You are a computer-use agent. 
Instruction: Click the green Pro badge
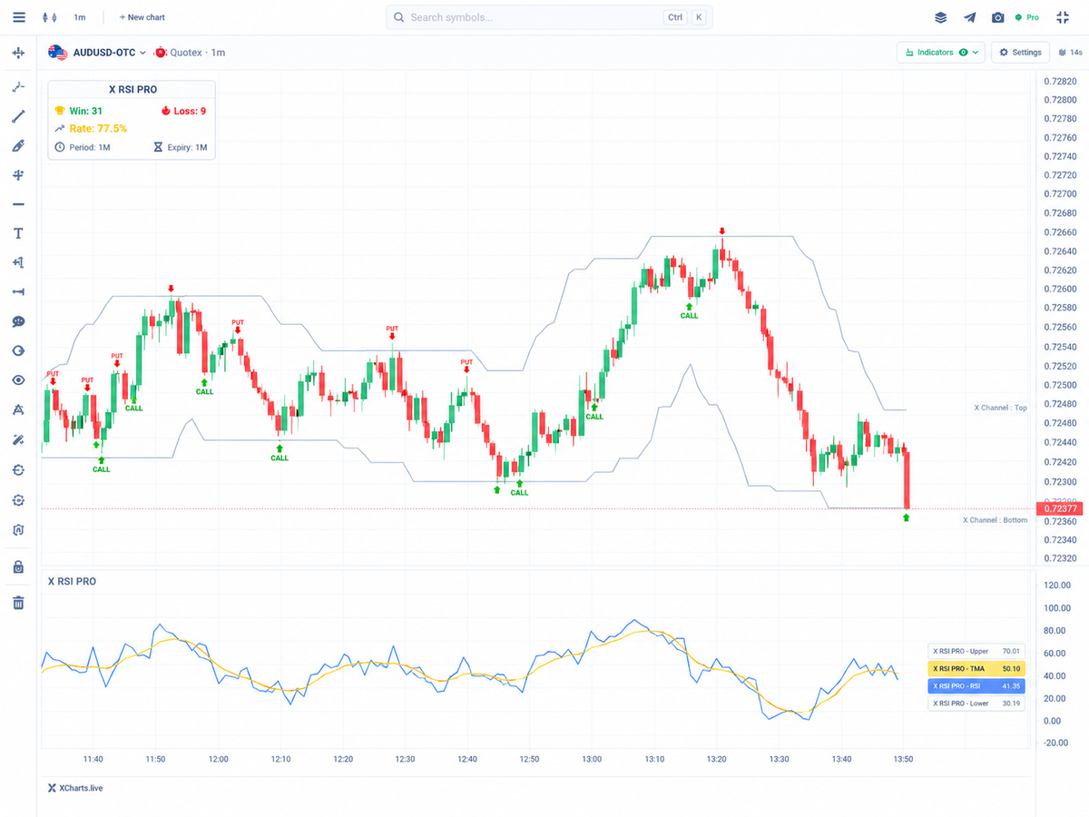1027,17
